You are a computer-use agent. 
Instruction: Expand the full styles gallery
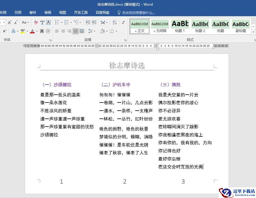point(253,32)
